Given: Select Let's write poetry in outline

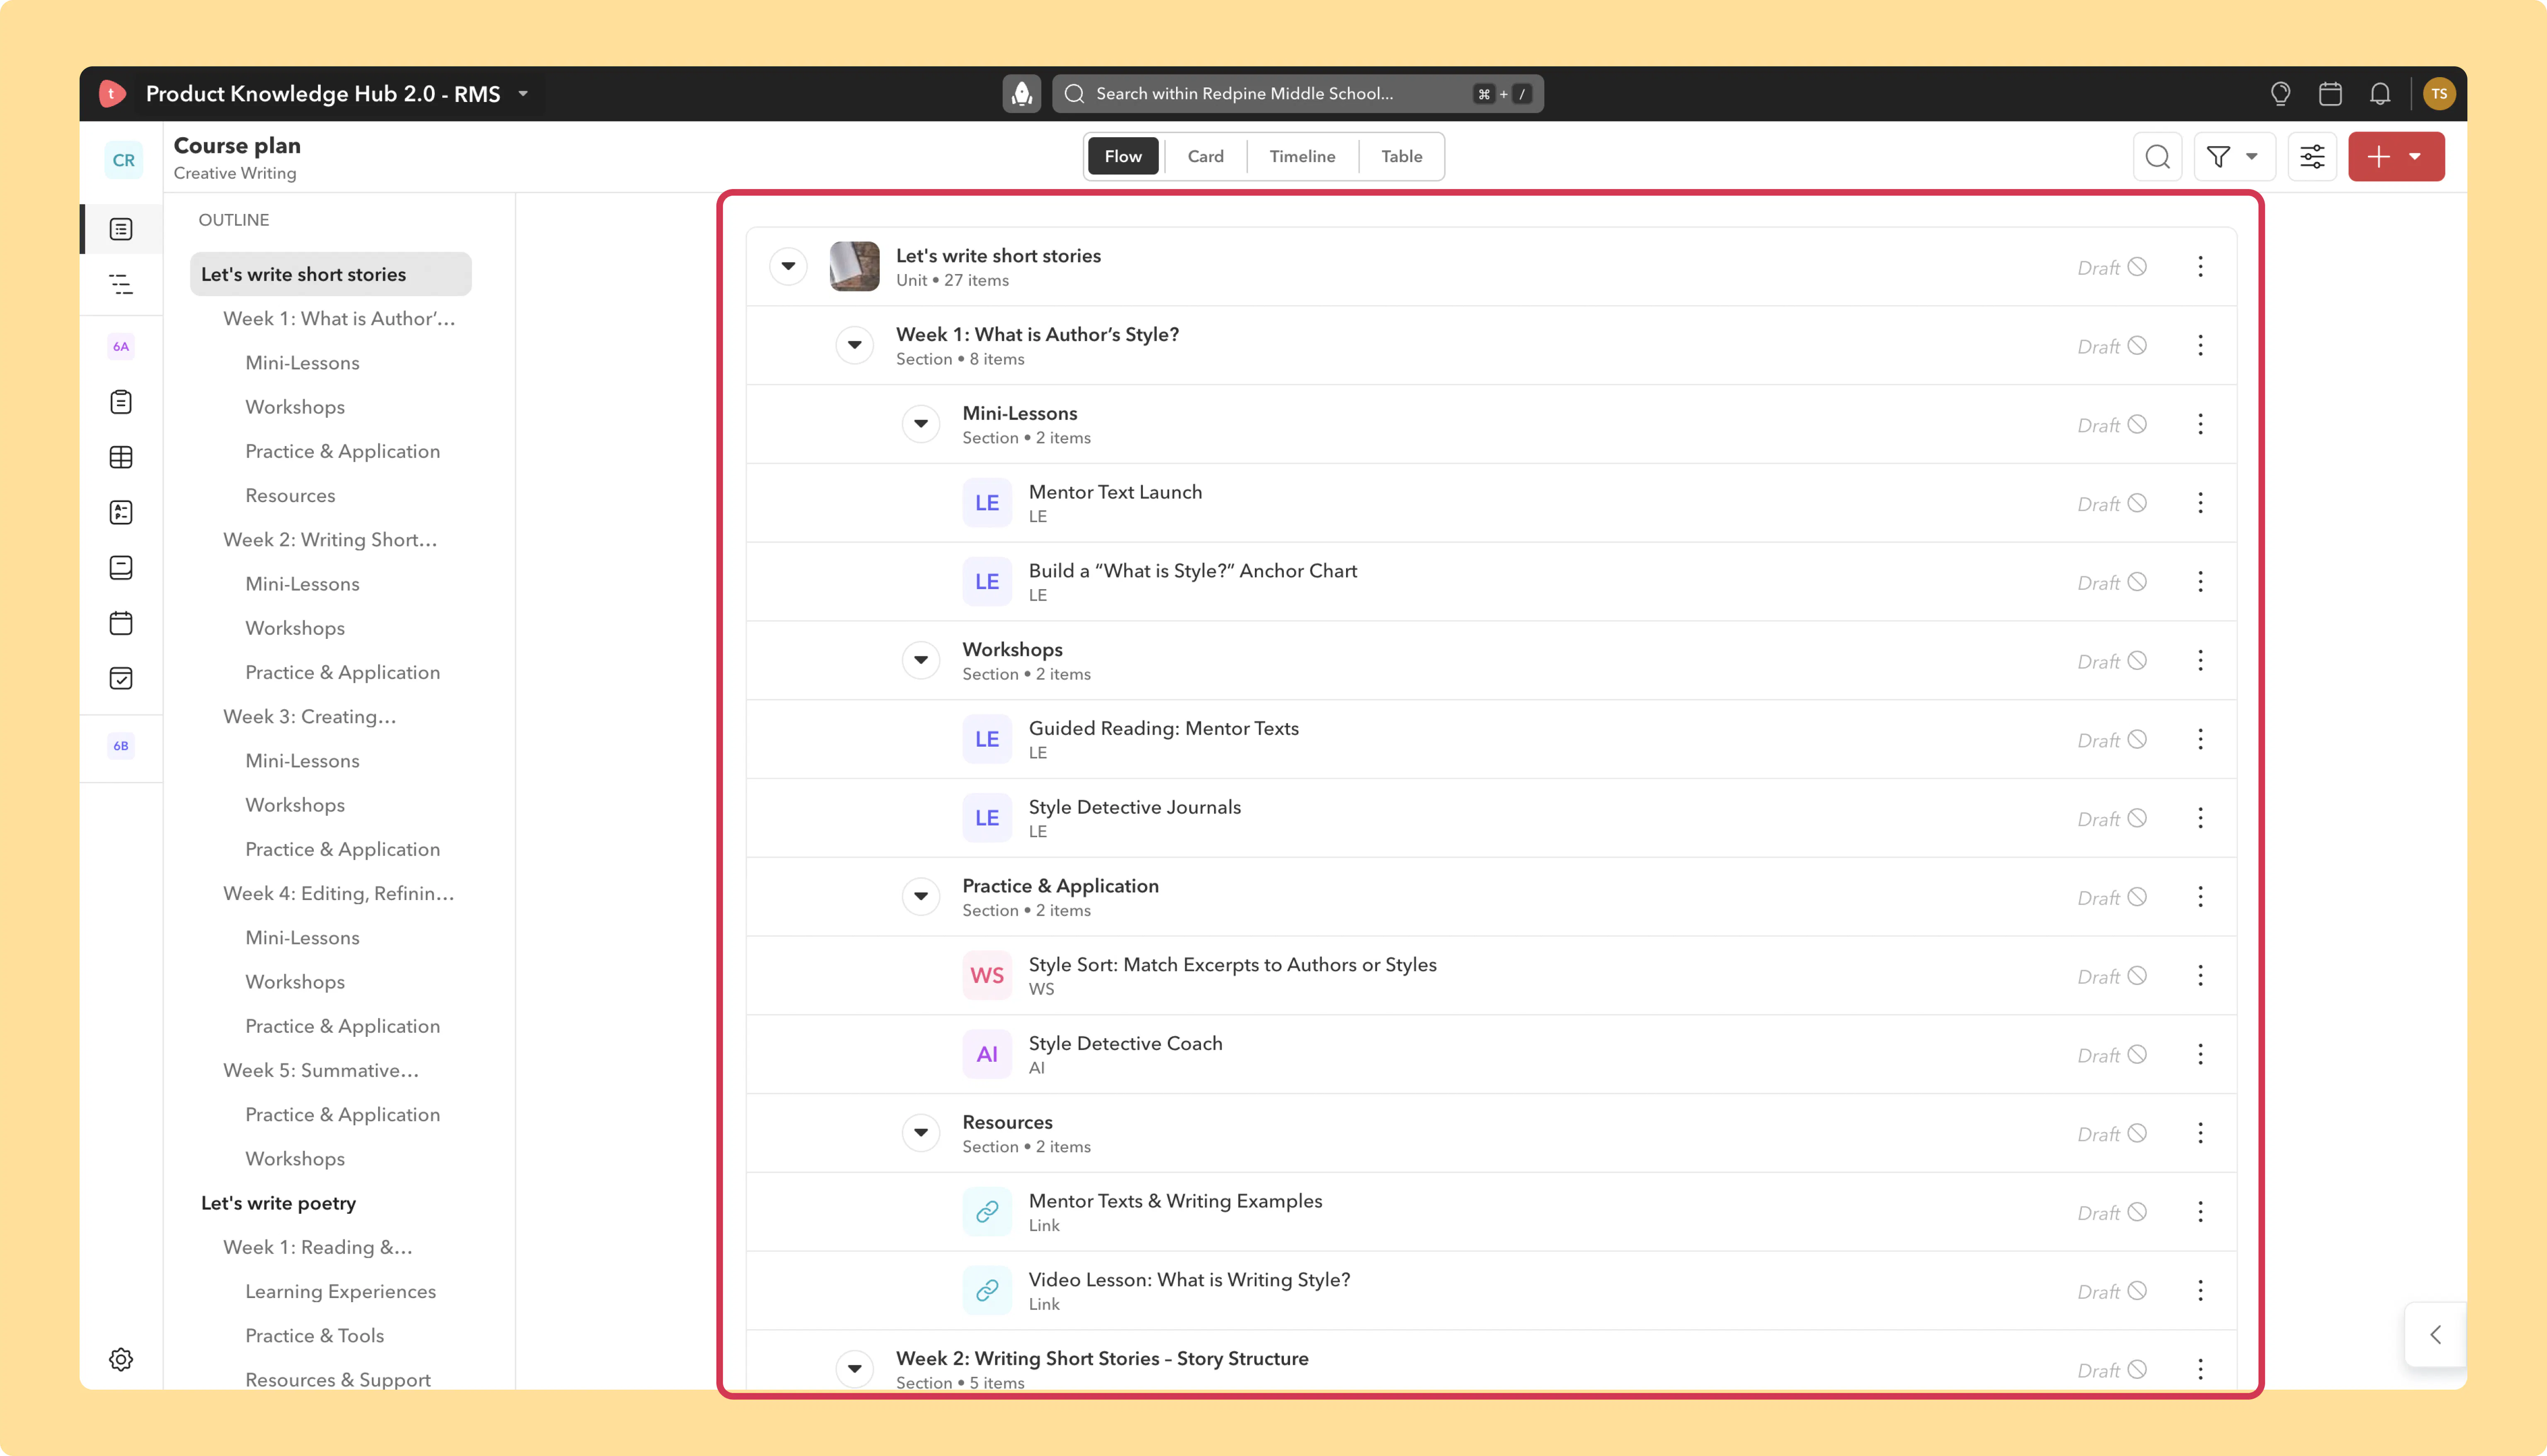Looking at the screenshot, I should tap(279, 1203).
